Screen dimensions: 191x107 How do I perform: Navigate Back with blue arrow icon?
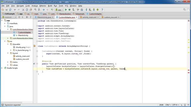click(x=44, y=10)
